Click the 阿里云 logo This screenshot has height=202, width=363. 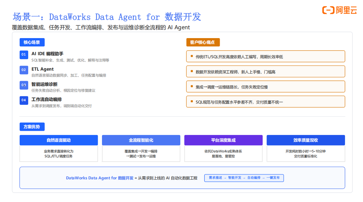(x=339, y=10)
